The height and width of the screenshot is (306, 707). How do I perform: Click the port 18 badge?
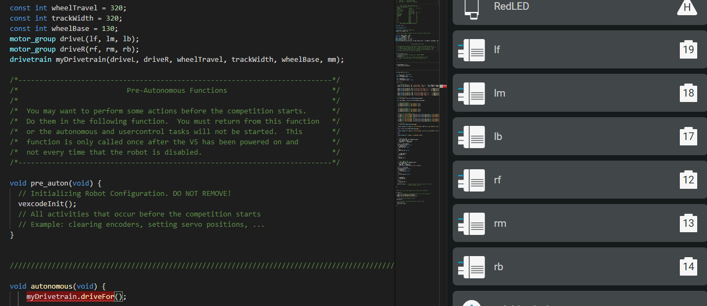[x=688, y=93]
